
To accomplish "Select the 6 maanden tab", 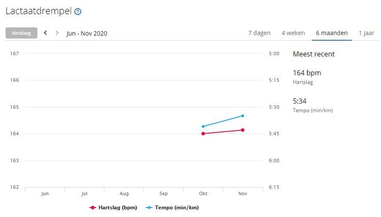I will 331,33.
